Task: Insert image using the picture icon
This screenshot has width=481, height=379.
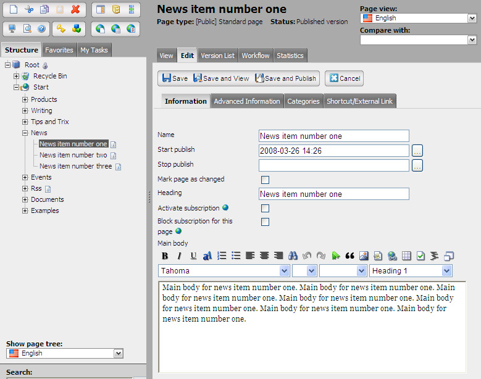Action: (364, 256)
